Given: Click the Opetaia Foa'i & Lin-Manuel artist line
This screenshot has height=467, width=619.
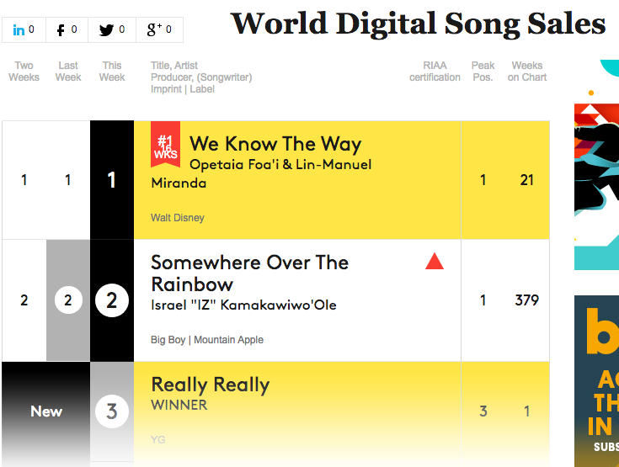Looking at the screenshot, I should coord(280,164).
